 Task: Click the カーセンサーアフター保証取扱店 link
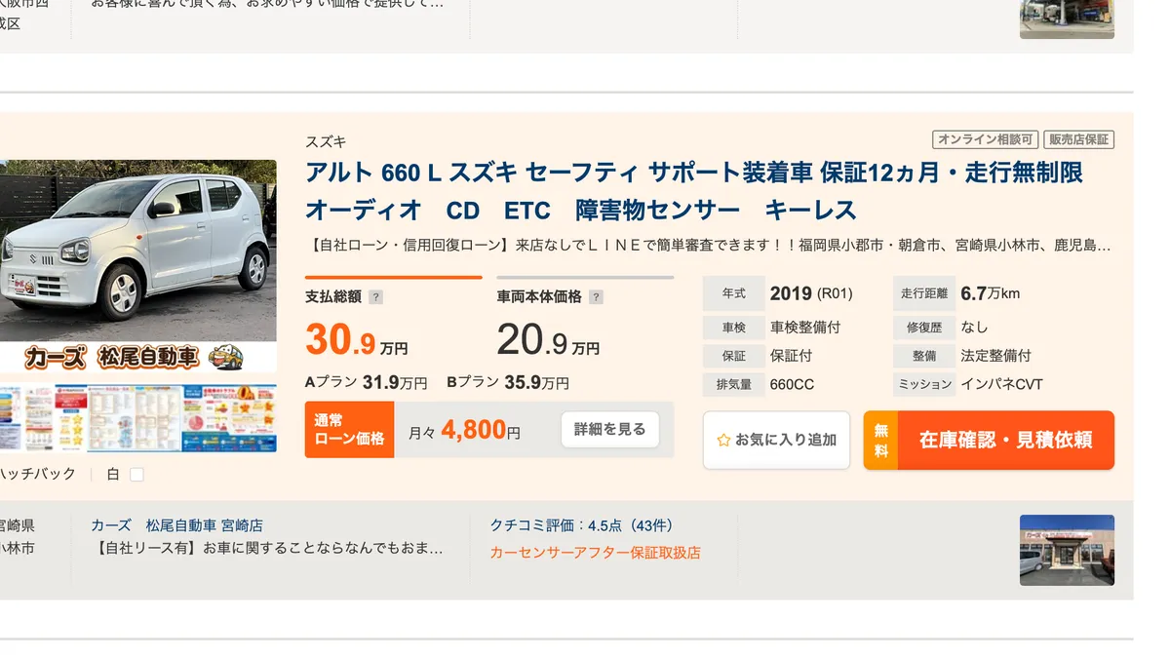[595, 553]
